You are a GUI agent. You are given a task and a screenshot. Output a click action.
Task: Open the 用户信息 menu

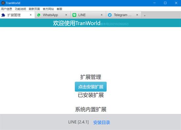click(7, 9)
